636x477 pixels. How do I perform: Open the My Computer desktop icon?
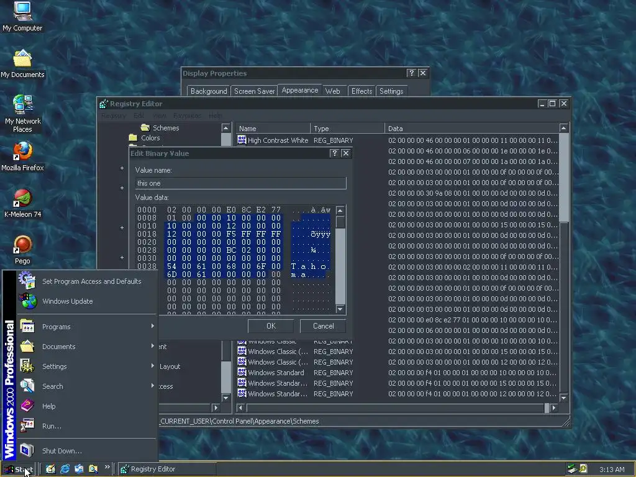pos(22,16)
